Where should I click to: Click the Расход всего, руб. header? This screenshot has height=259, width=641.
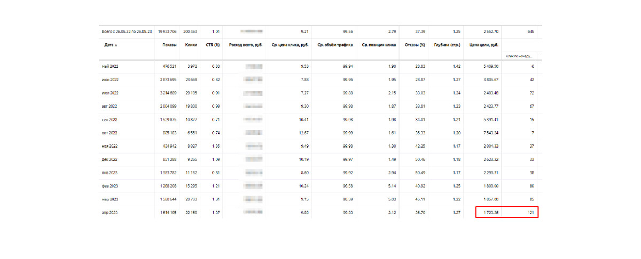(245, 45)
